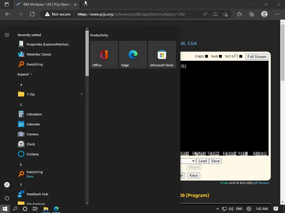285x213 pixels.
Task: Toggle the Num indicator
Action: tap(220, 56)
